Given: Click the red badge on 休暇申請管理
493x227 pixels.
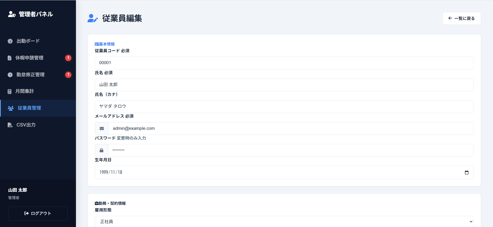Looking at the screenshot, I should [x=68, y=58].
